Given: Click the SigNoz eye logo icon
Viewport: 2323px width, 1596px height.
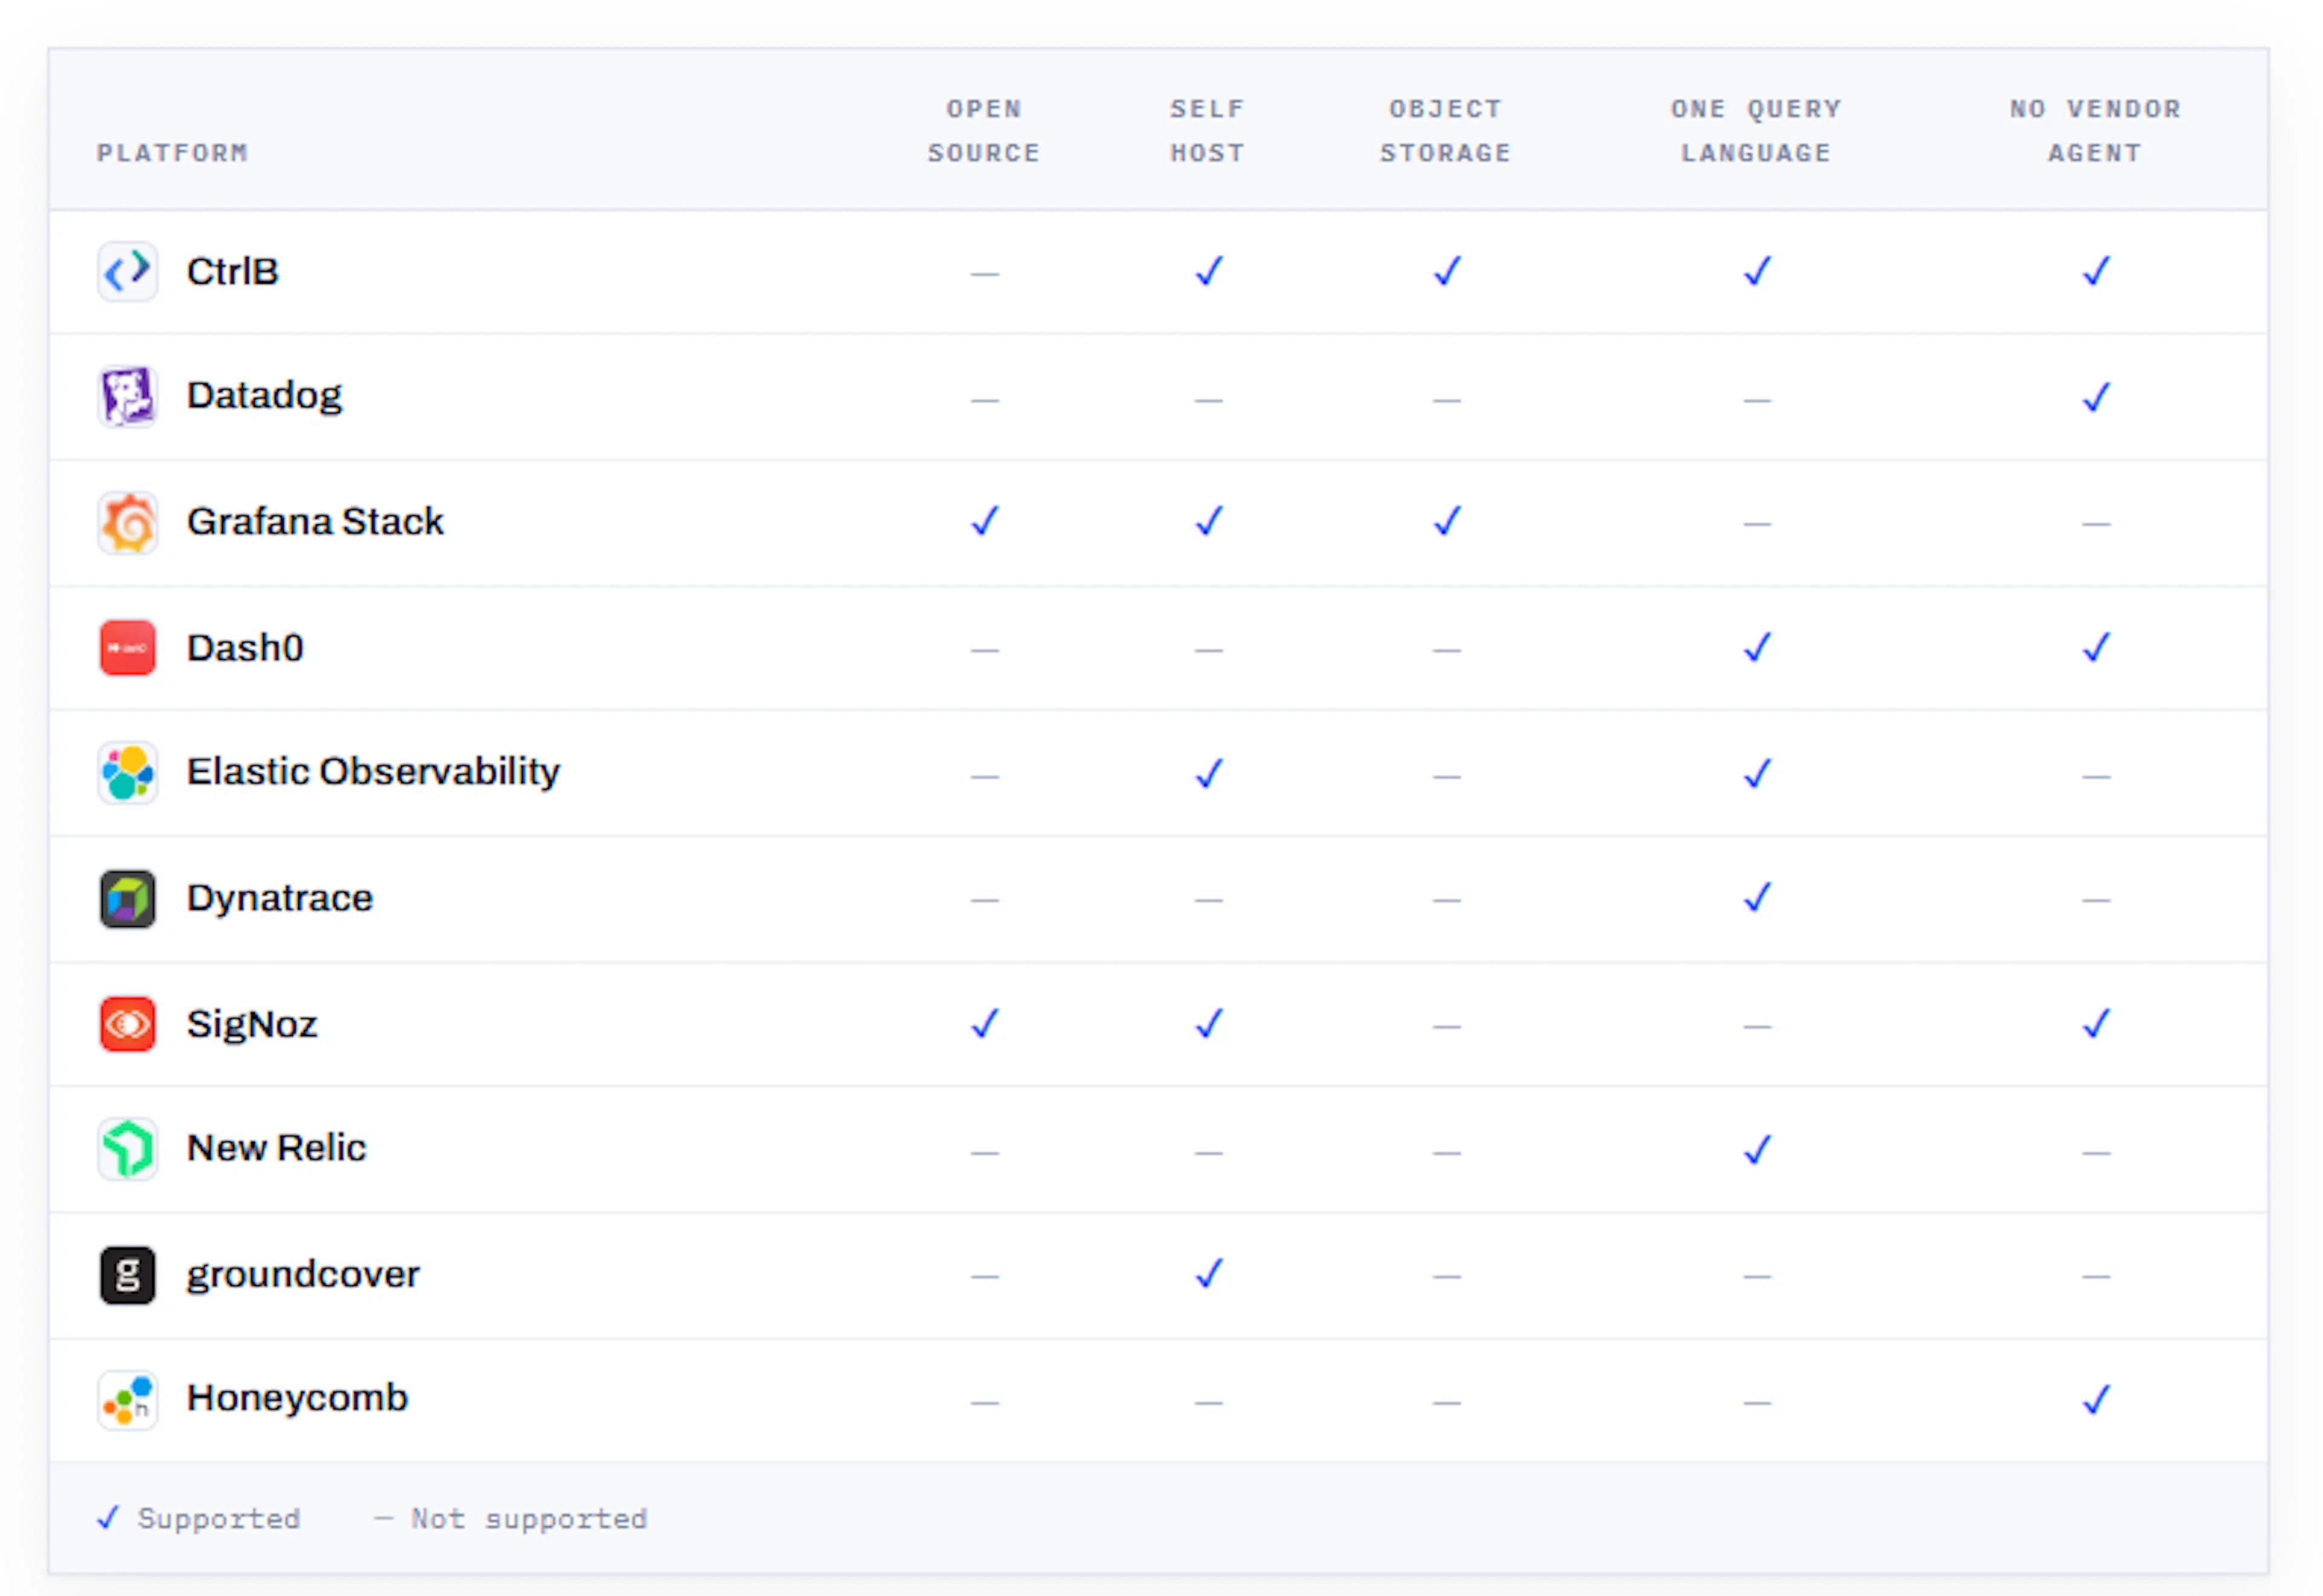Looking at the screenshot, I should coord(127,1024).
